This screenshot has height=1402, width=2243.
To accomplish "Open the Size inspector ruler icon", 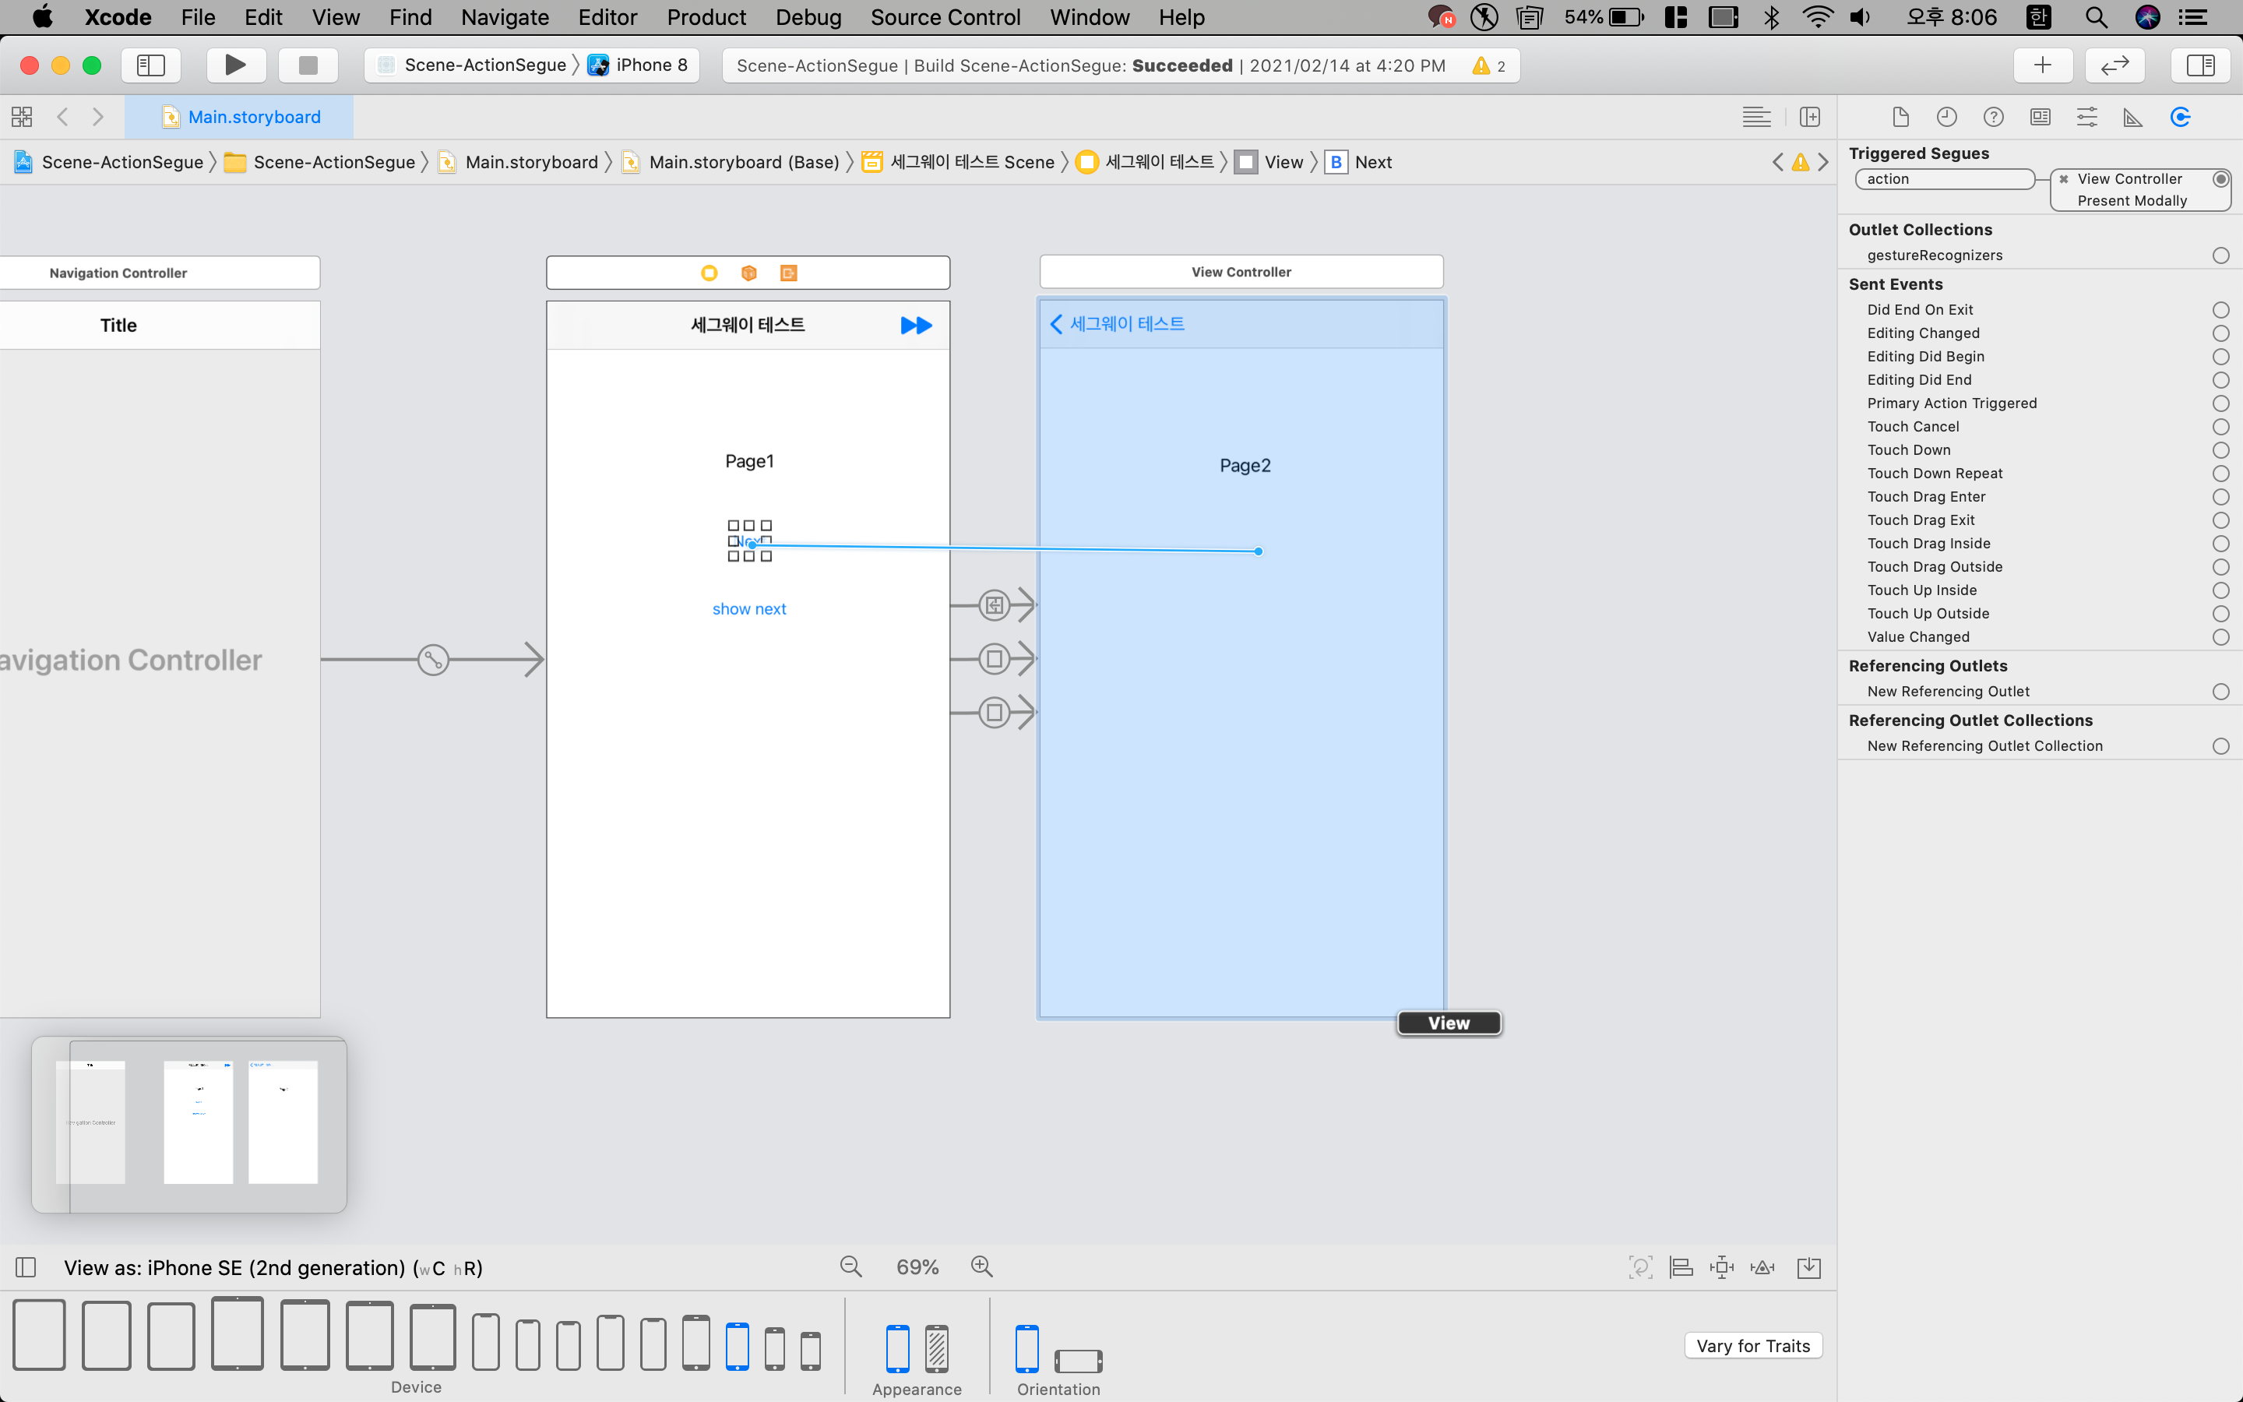I will point(2132,117).
